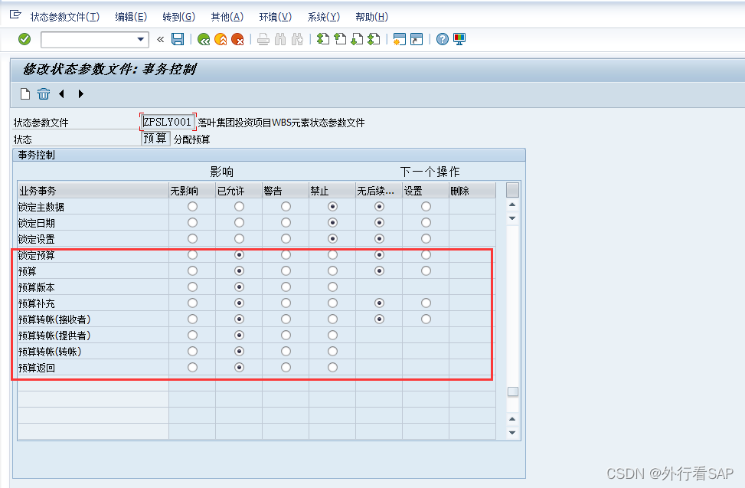Click the red Cancel icon

(237, 39)
